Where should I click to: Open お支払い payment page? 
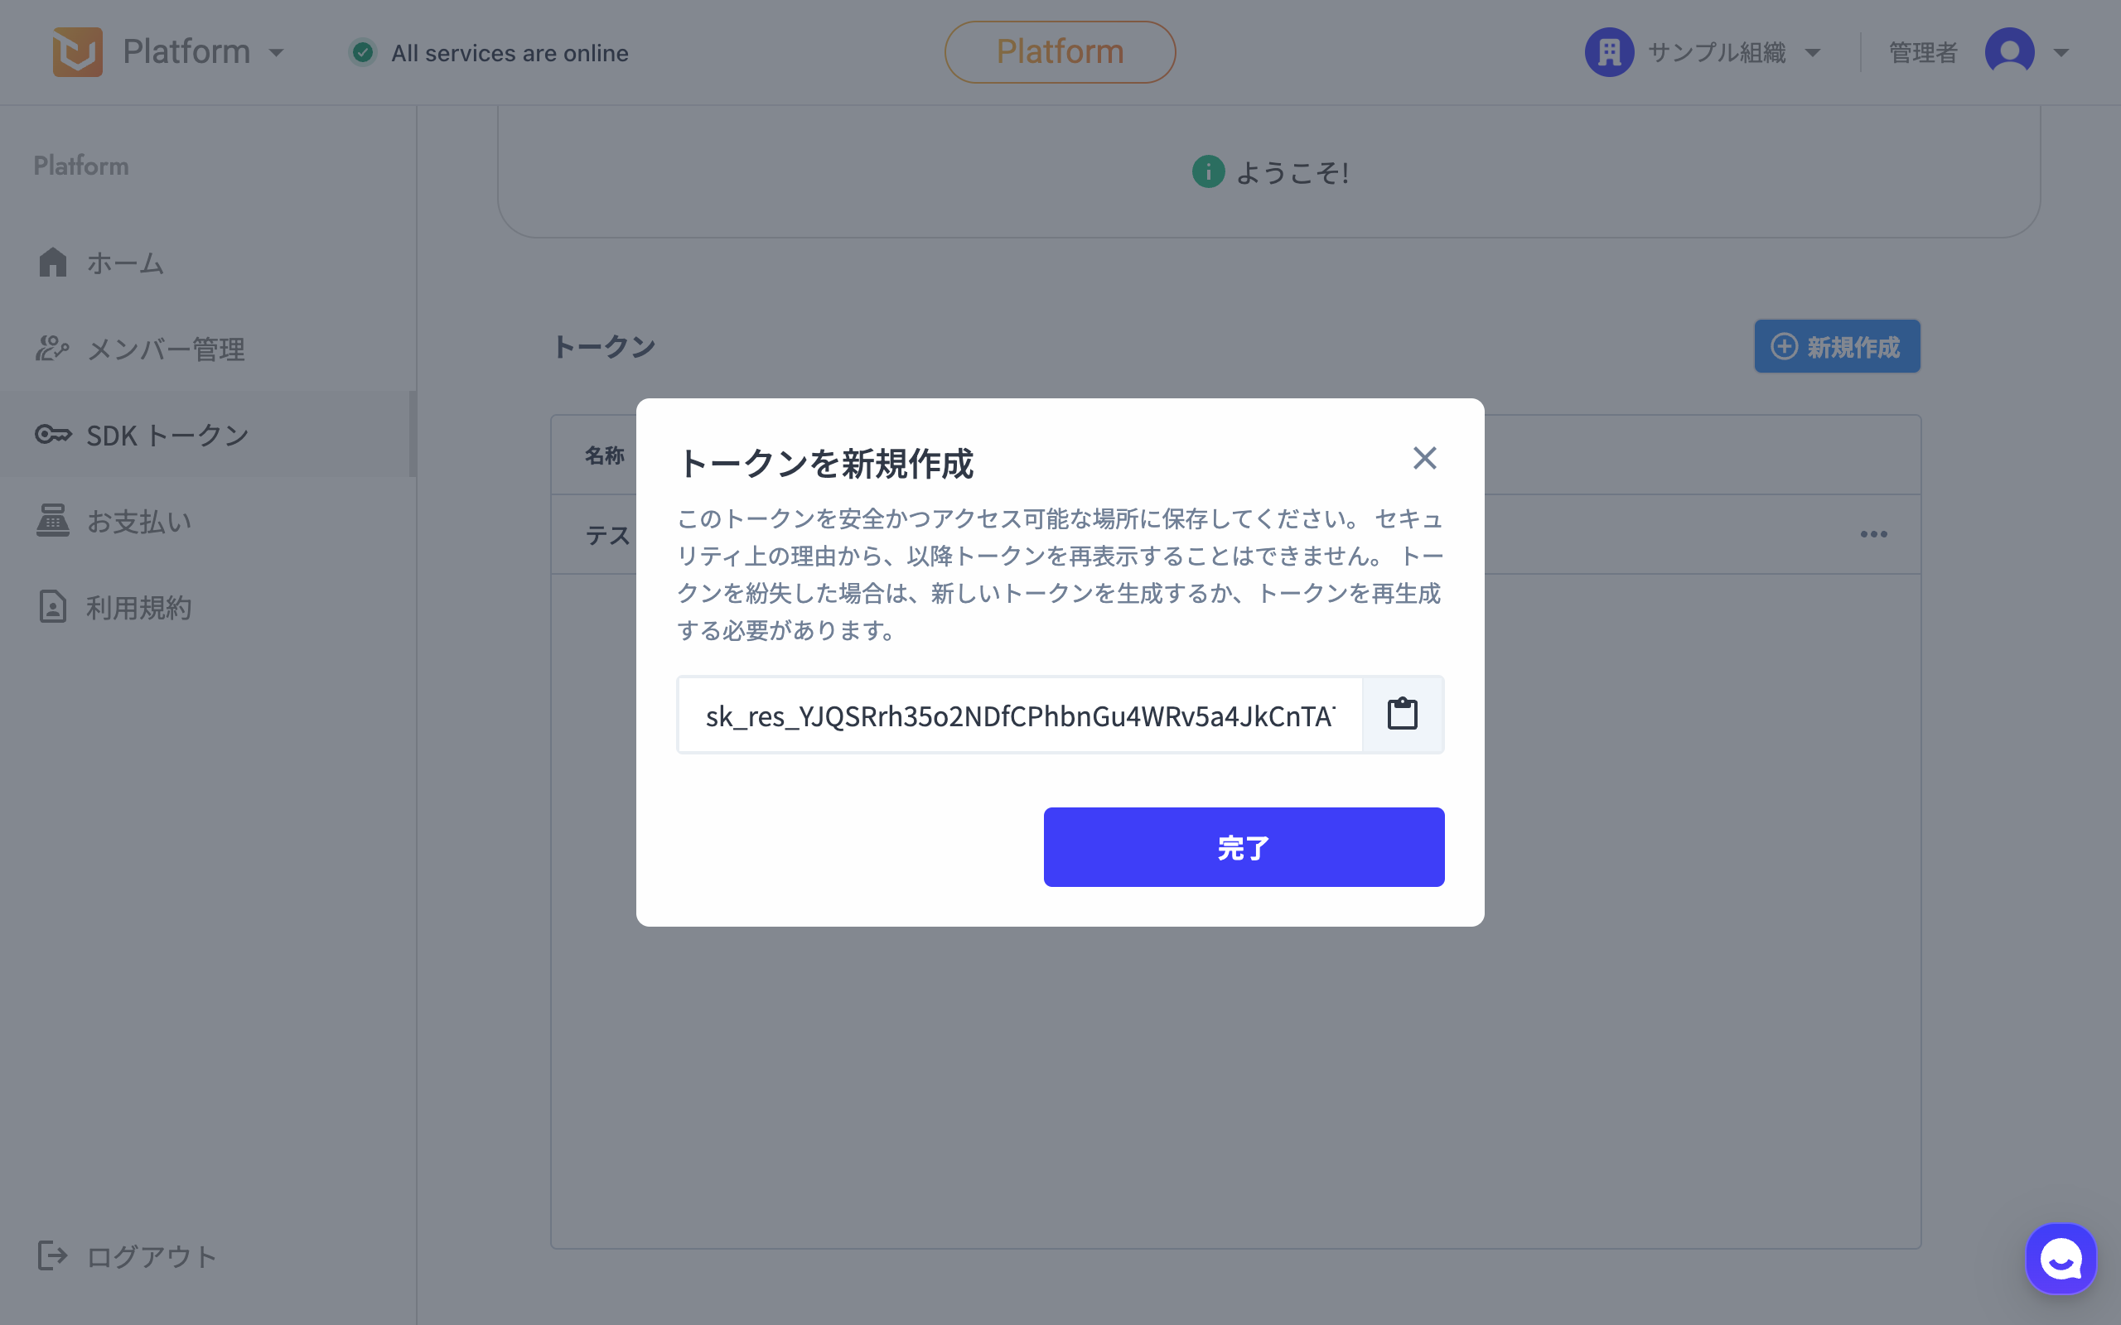[138, 521]
